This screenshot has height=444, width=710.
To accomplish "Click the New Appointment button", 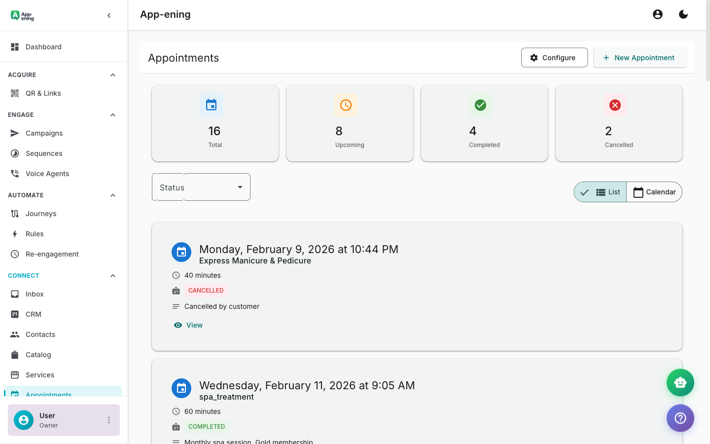I will (639, 57).
